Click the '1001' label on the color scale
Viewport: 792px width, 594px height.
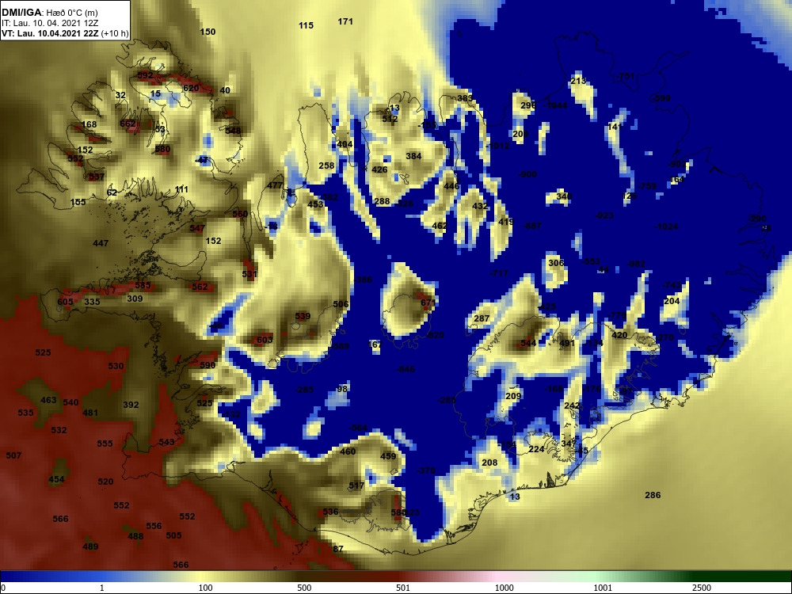603,588
